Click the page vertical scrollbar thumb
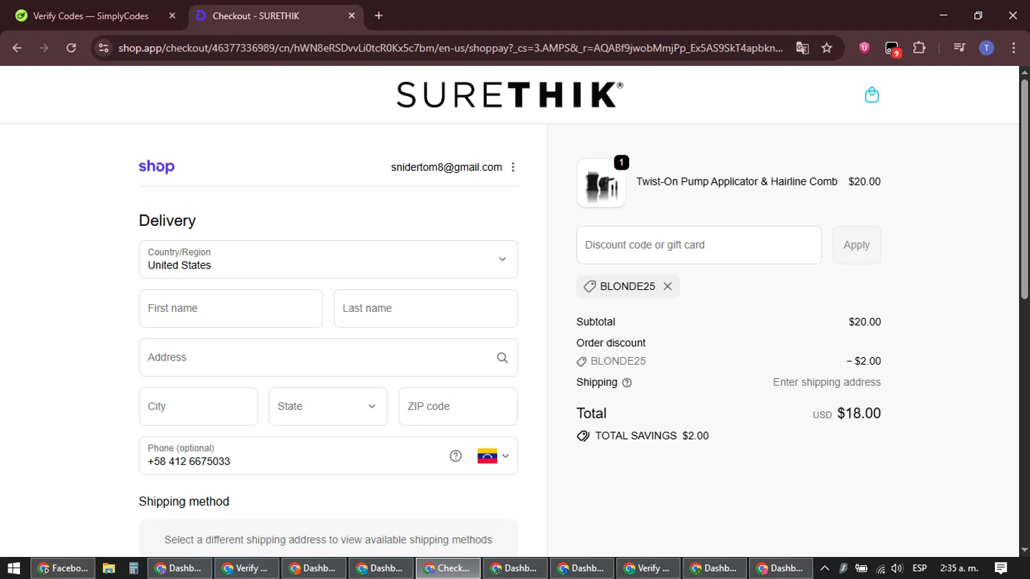Screen dimensions: 1030x579 pos(1025,189)
